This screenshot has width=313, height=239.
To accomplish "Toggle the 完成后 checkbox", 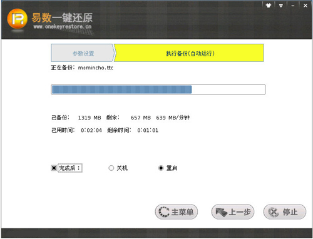I will click(54, 168).
